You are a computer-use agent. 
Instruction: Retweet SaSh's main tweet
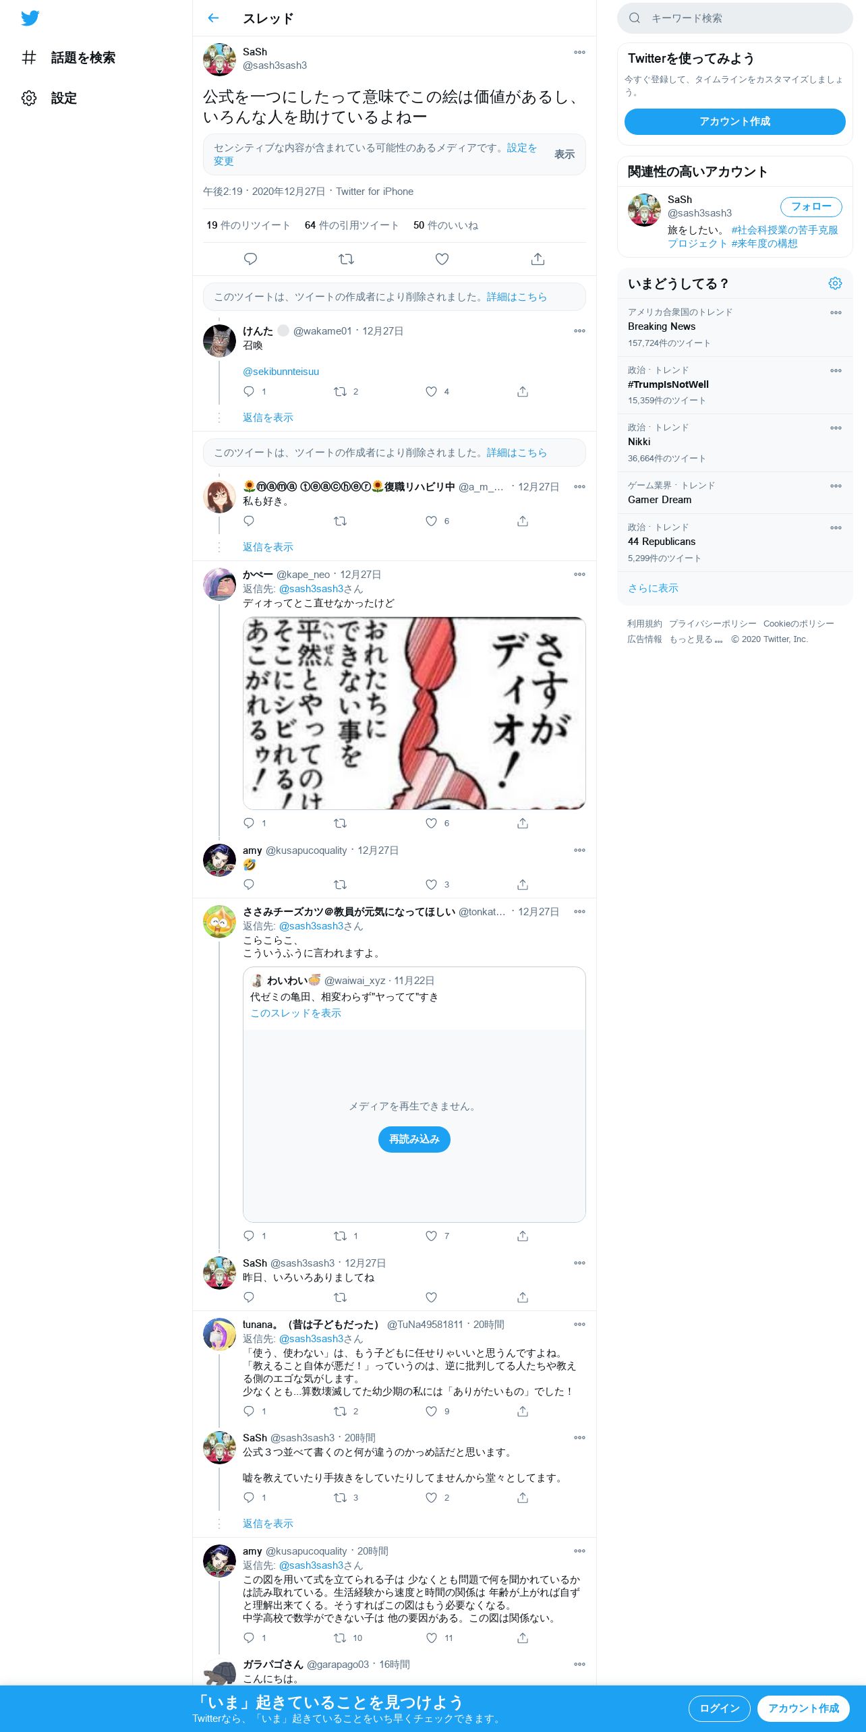[x=346, y=259]
